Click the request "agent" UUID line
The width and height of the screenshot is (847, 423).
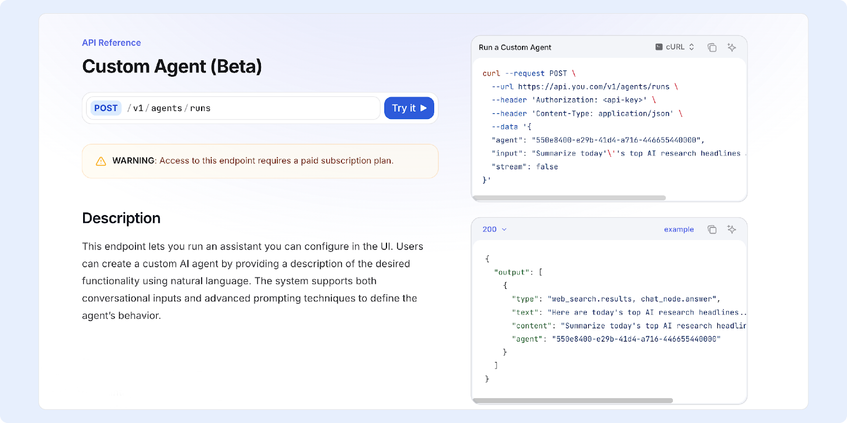point(598,140)
